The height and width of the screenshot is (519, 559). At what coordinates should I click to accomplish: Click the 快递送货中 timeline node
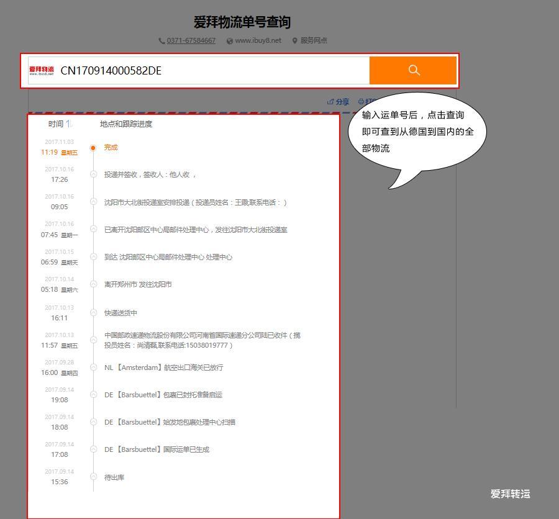93,313
